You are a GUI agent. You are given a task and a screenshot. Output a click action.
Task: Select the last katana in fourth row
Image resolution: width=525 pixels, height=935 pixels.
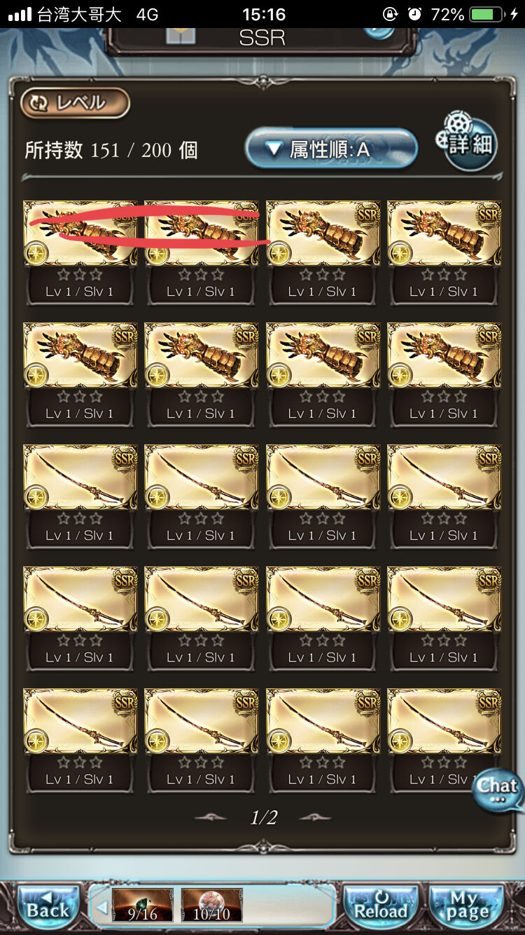tap(444, 619)
